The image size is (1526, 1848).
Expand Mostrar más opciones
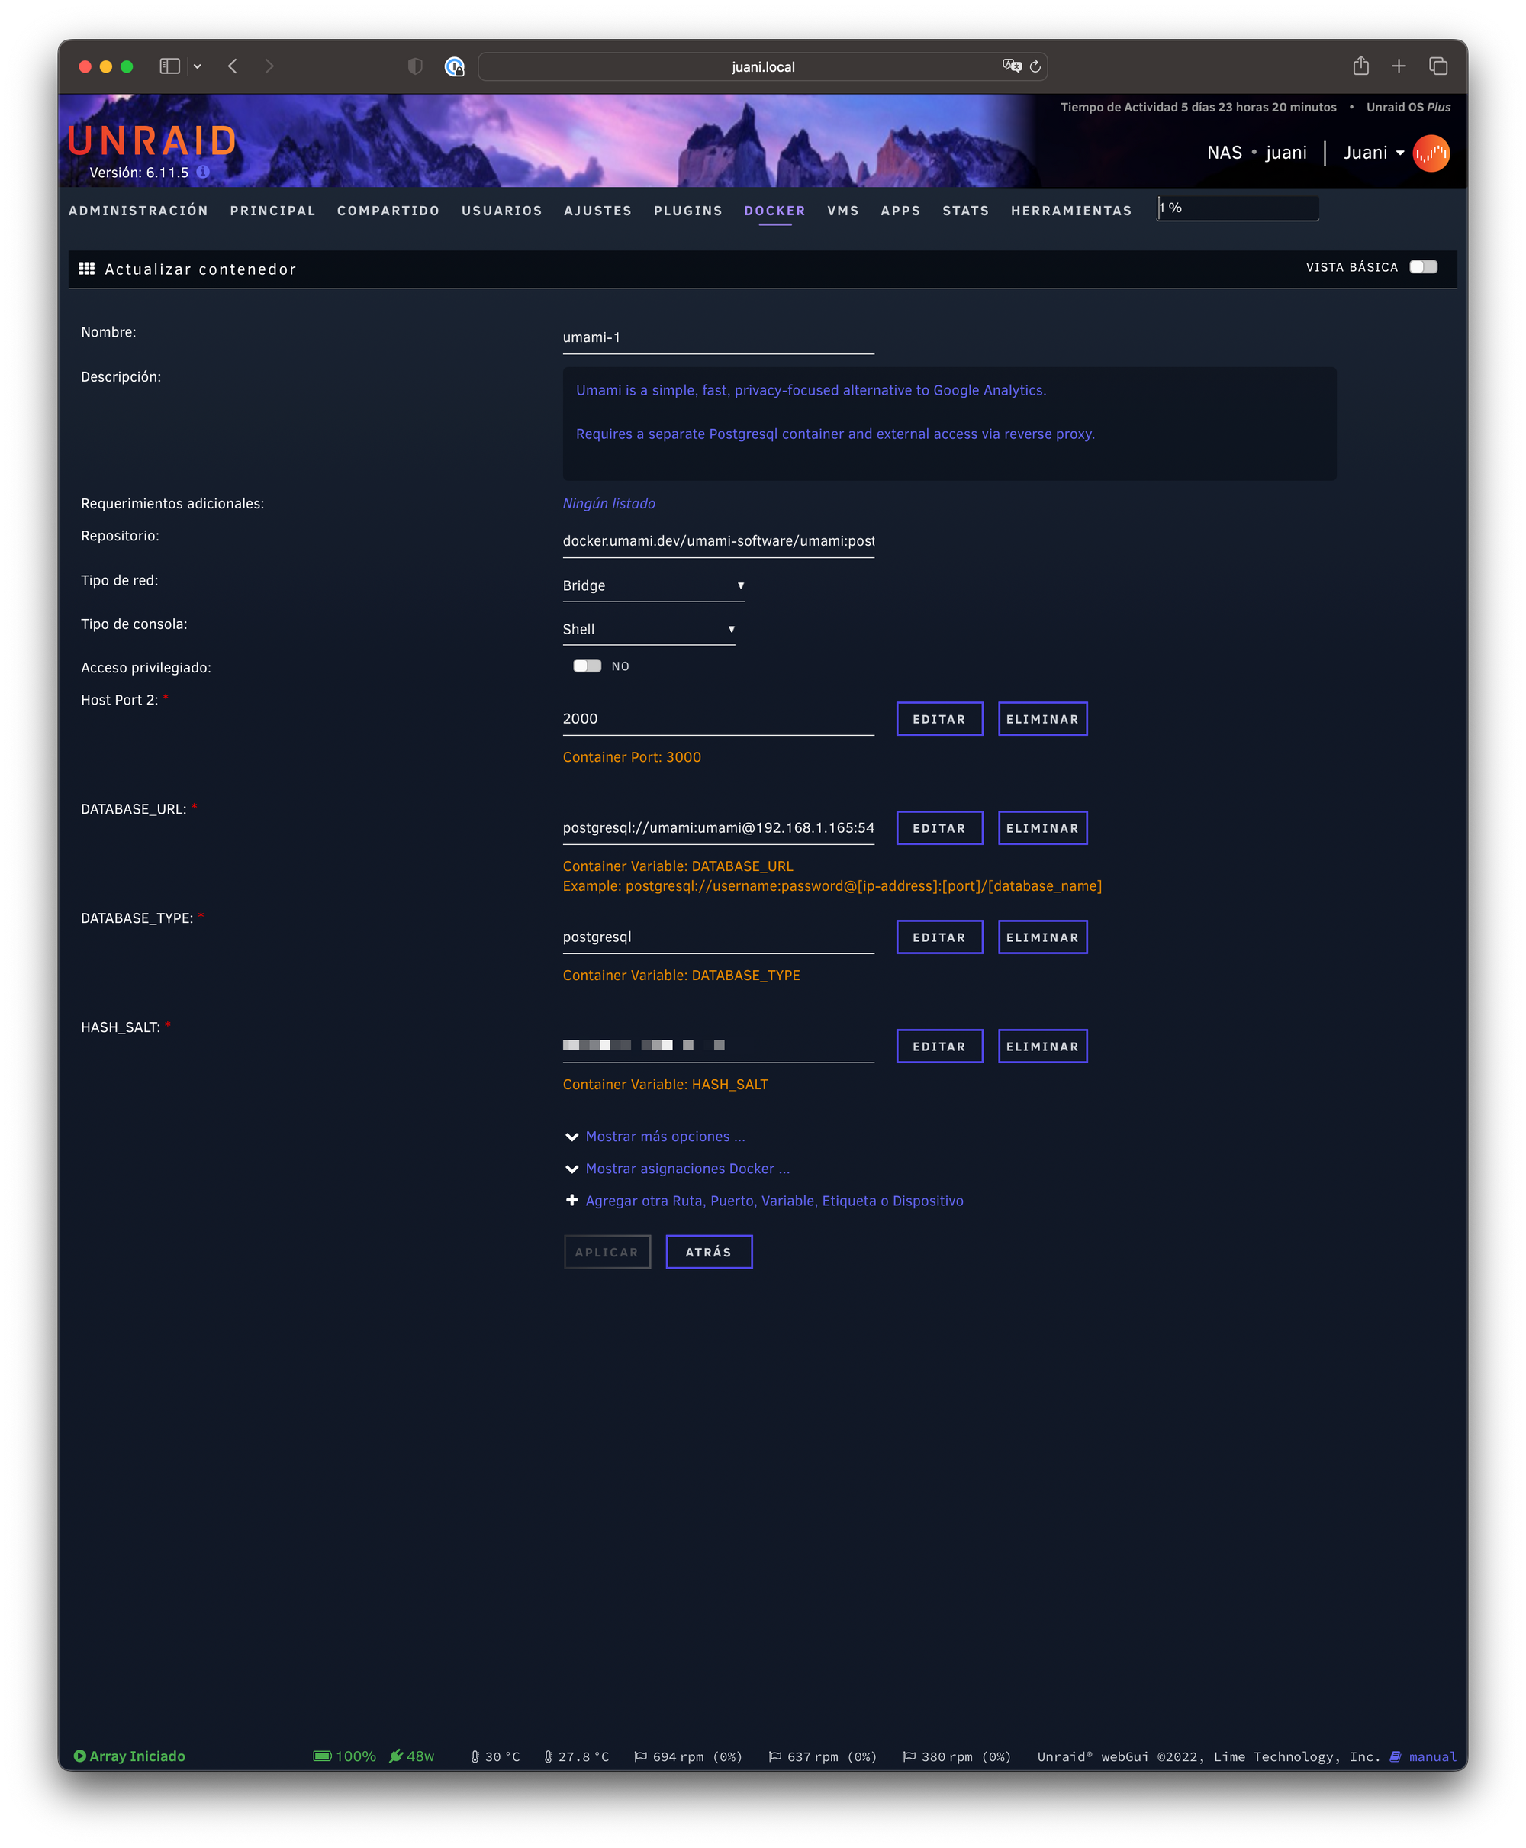point(665,1137)
